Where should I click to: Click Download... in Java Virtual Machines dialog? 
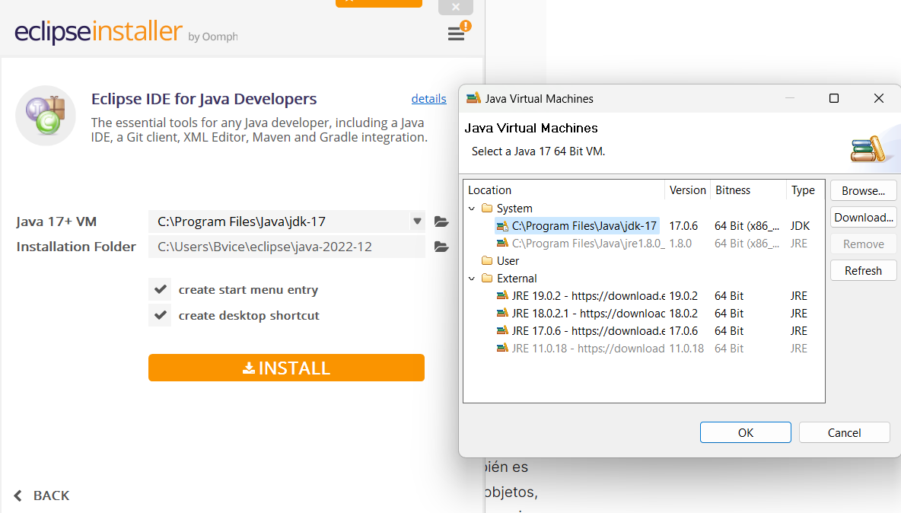tap(863, 217)
